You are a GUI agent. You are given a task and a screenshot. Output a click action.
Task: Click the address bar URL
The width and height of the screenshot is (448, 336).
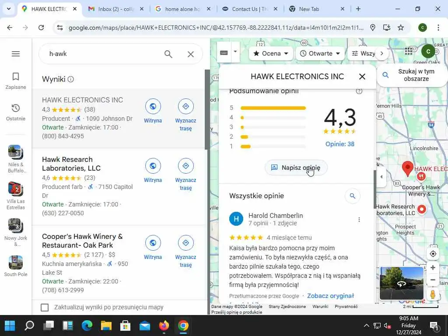[x=216, y=28]
